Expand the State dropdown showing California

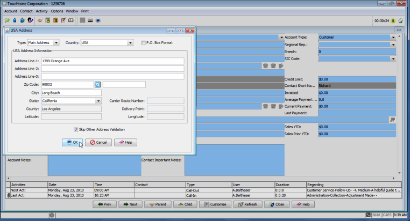[98, 101]
